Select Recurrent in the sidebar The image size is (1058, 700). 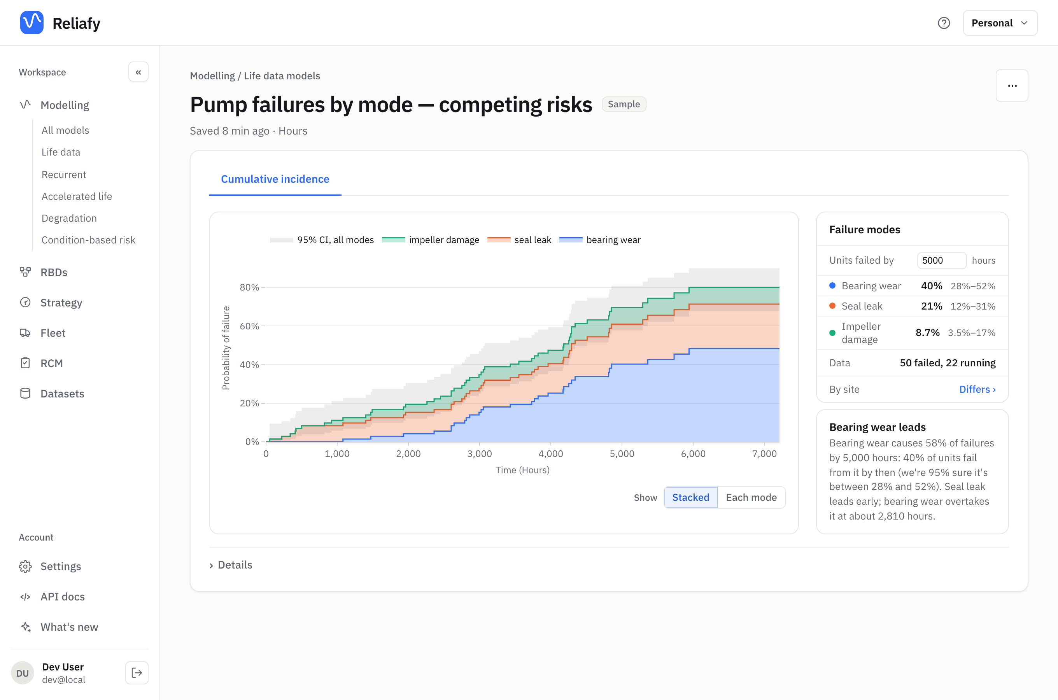point(64,175)
